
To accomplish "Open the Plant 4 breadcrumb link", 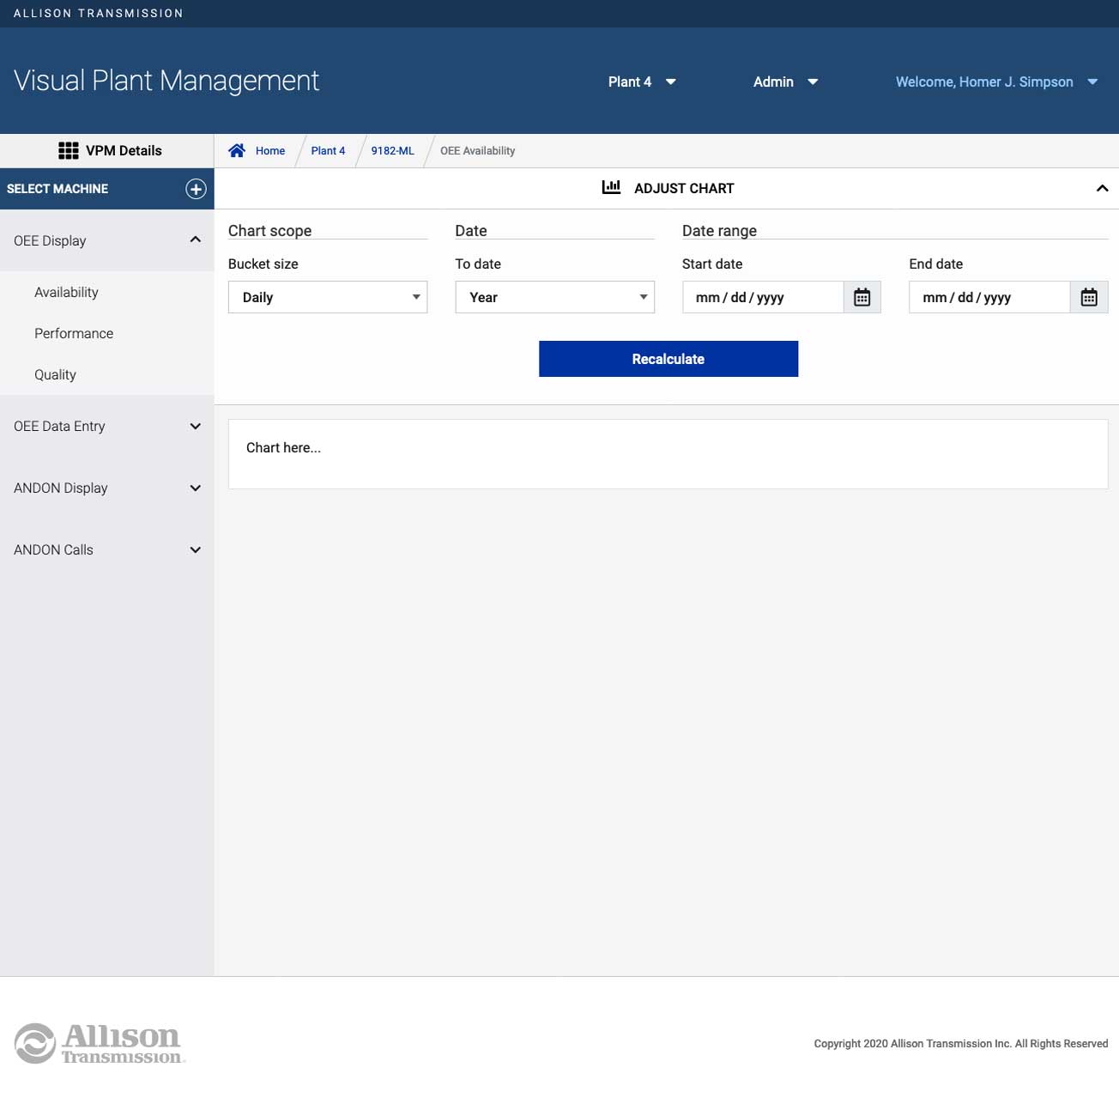I will point(328,150).
